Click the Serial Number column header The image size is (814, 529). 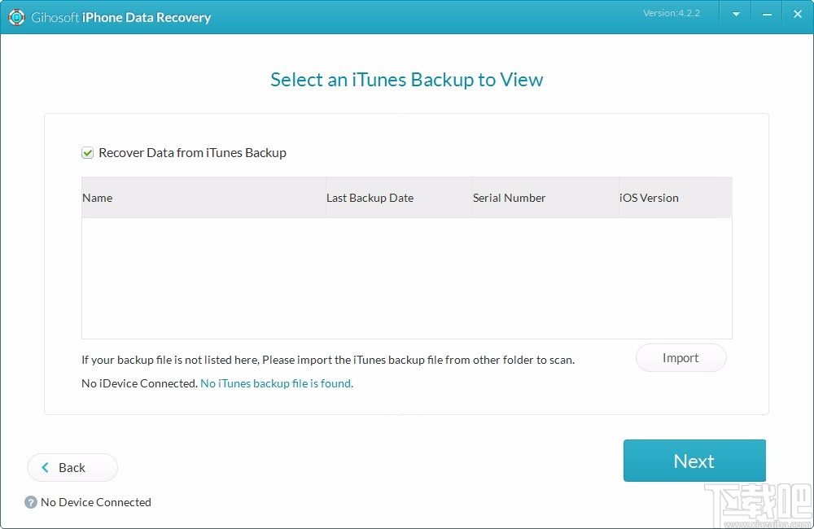pyautogui.click(x=545, y=198)
